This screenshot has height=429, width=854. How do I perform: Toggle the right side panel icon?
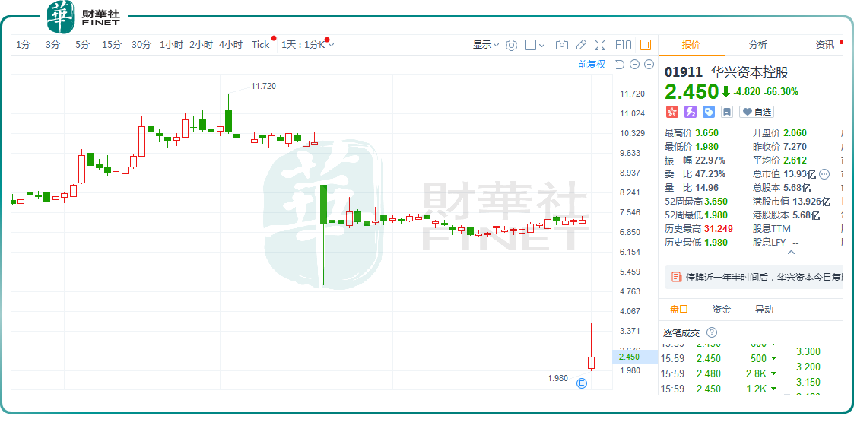pos(646,45)
